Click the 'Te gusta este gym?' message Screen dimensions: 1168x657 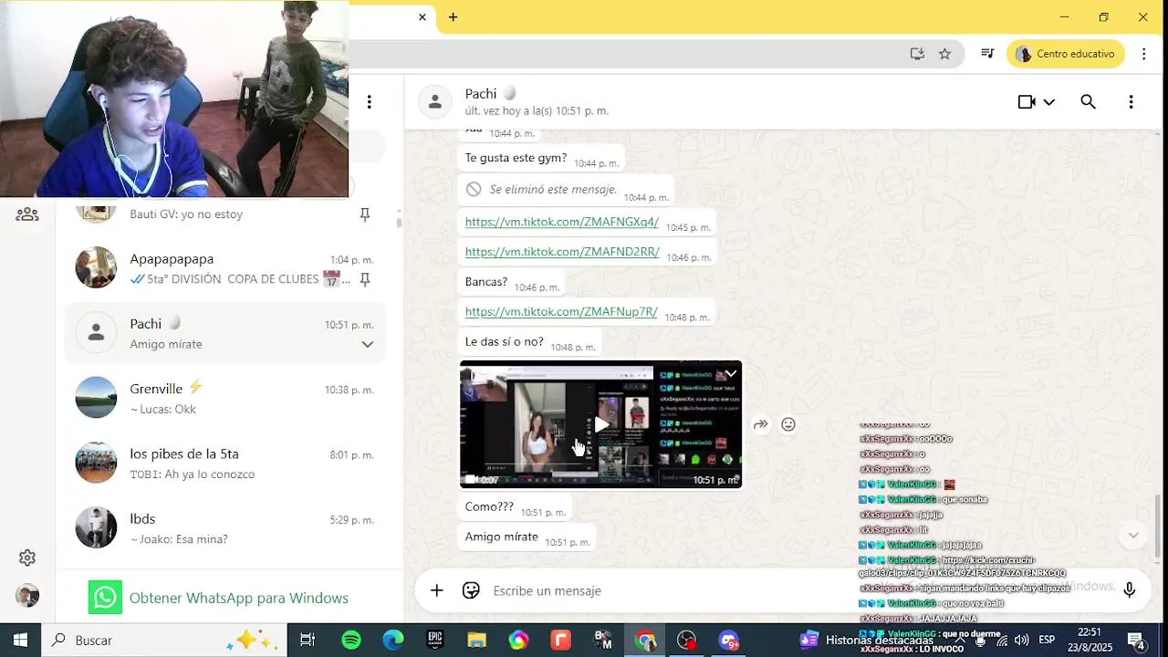(x=542, y=159)
